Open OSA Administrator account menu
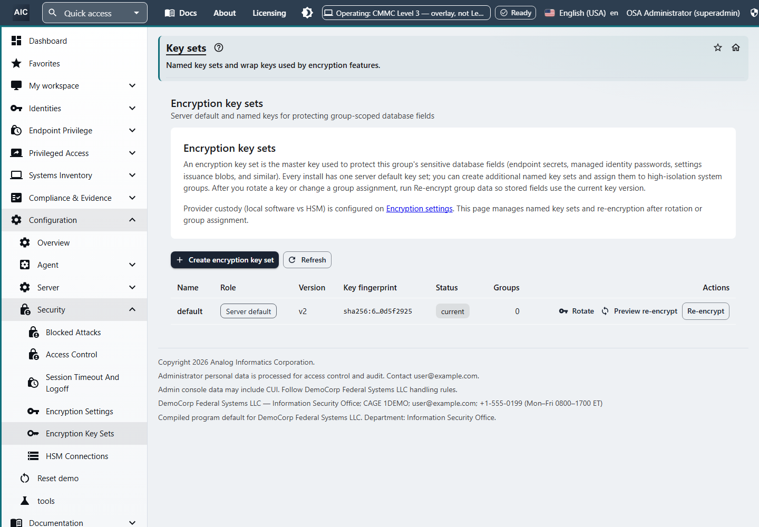The height and width of the screenshot is (527, 759). (x=683, y=13)
